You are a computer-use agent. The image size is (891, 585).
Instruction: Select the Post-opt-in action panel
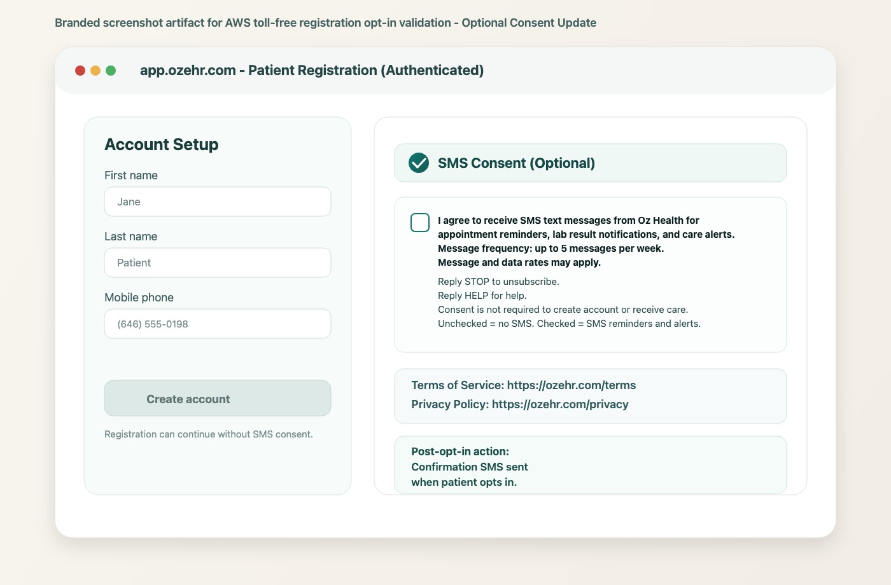(590, 466)
